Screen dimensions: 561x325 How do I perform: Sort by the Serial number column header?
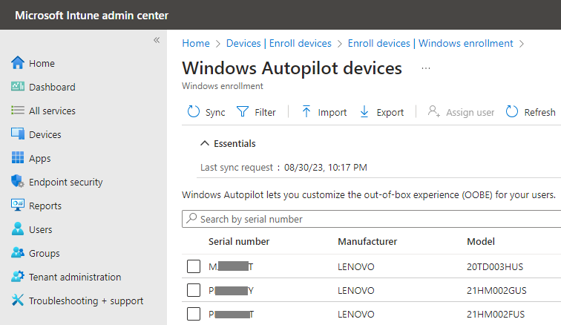[239, 242]
